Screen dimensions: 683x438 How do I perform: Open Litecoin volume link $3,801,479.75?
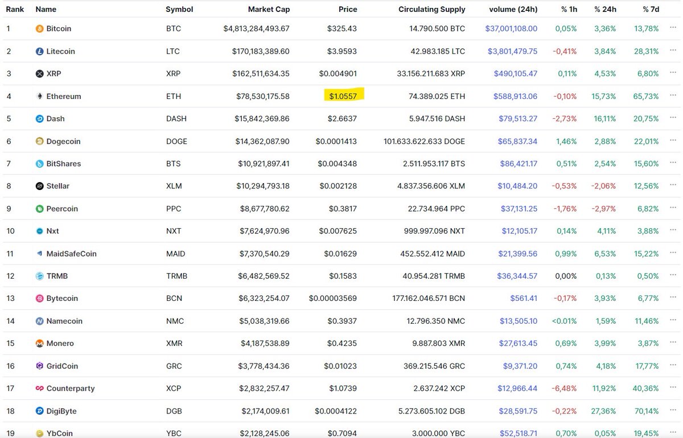click(x=512, y=51)
